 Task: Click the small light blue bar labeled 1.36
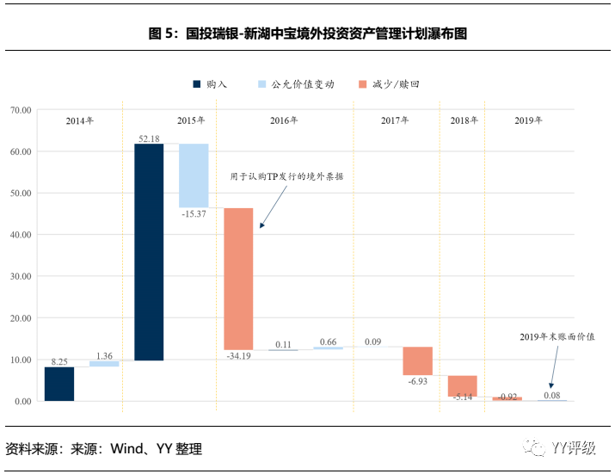click(104, 364)
